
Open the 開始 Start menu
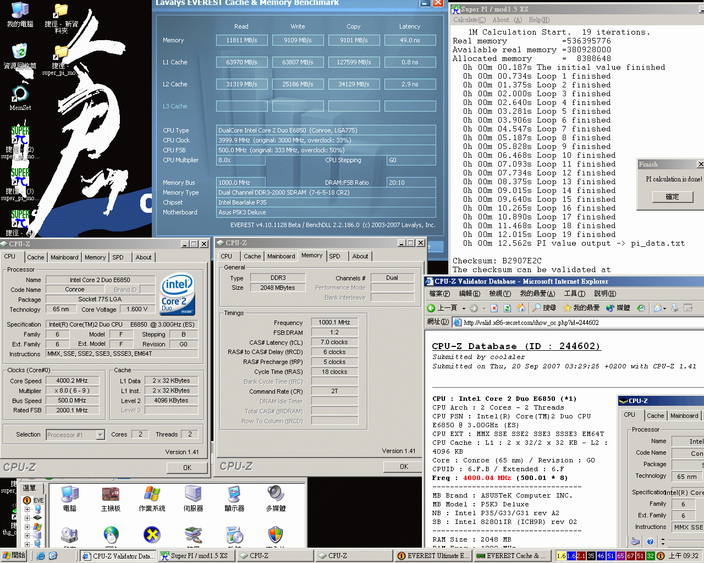click(14, 556)
